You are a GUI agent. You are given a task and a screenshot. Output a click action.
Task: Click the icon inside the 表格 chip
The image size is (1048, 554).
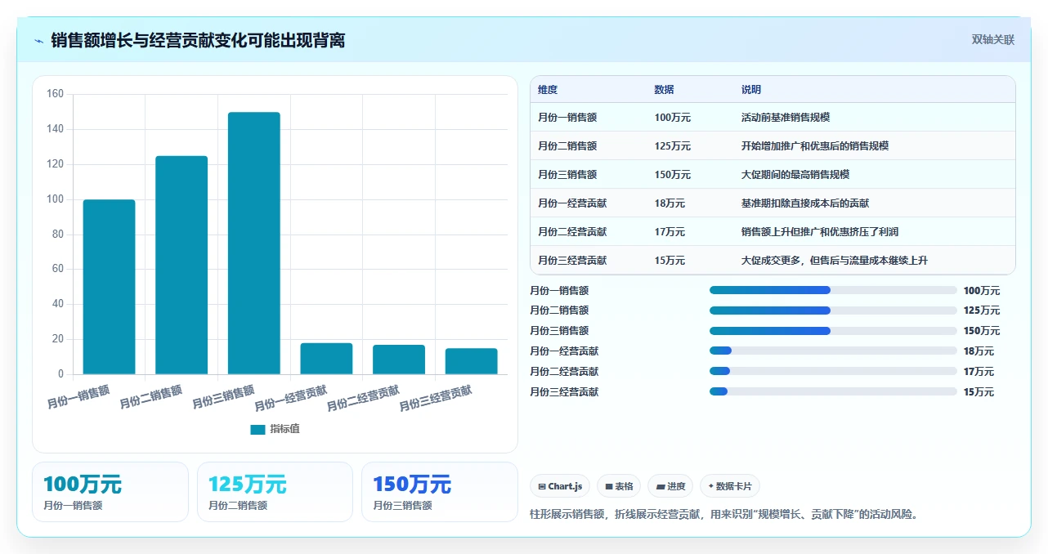(x=609, y=486)
